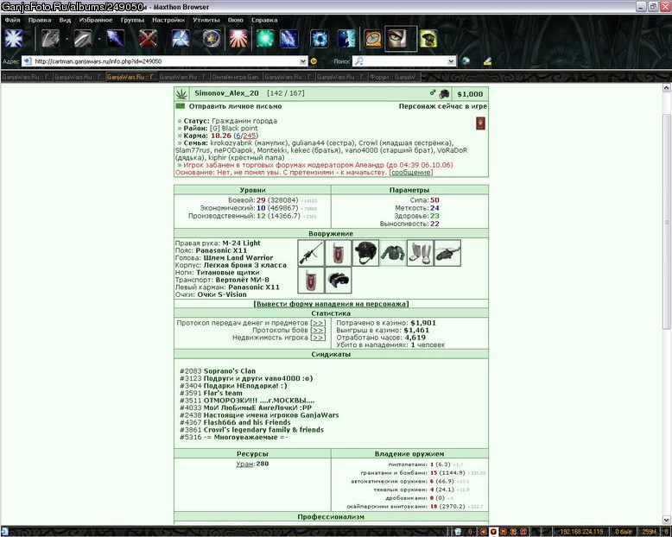Click the blue ring vortex toolbar icon
This screenshot has height=537, width=672.
(x=320, y=39)
